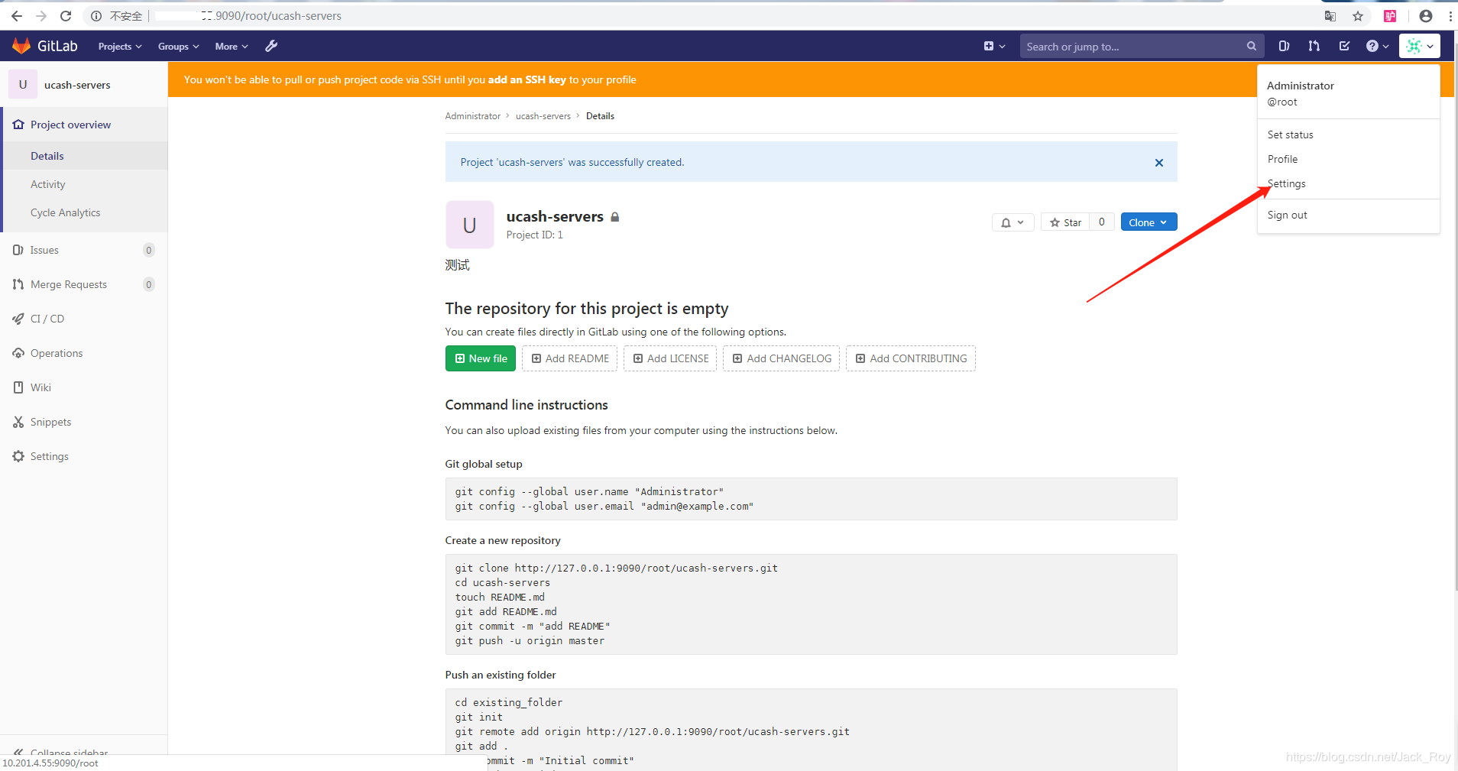
Task: Click Add CHANGELOG button
Action: (x=782, y=358)
